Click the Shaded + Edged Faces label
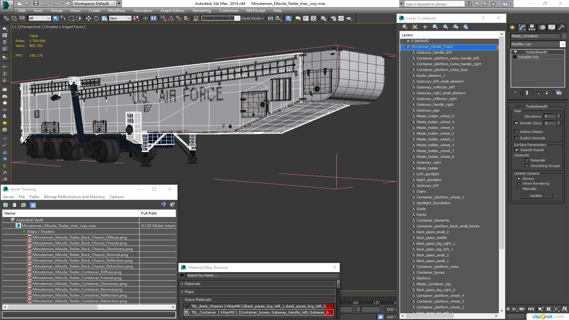This screenshot has height=320, width=569. point(65,27)
